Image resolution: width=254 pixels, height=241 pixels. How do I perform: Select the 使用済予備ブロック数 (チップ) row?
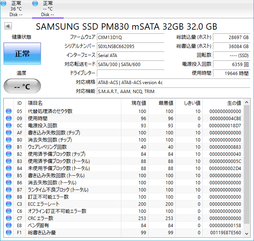pyautogui.click(x=124, y=154)
